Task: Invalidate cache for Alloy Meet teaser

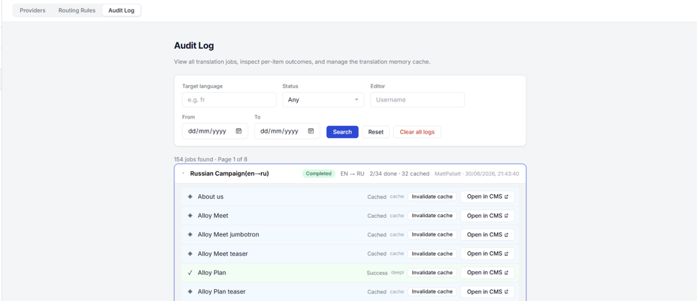Action: coord(432,254)
